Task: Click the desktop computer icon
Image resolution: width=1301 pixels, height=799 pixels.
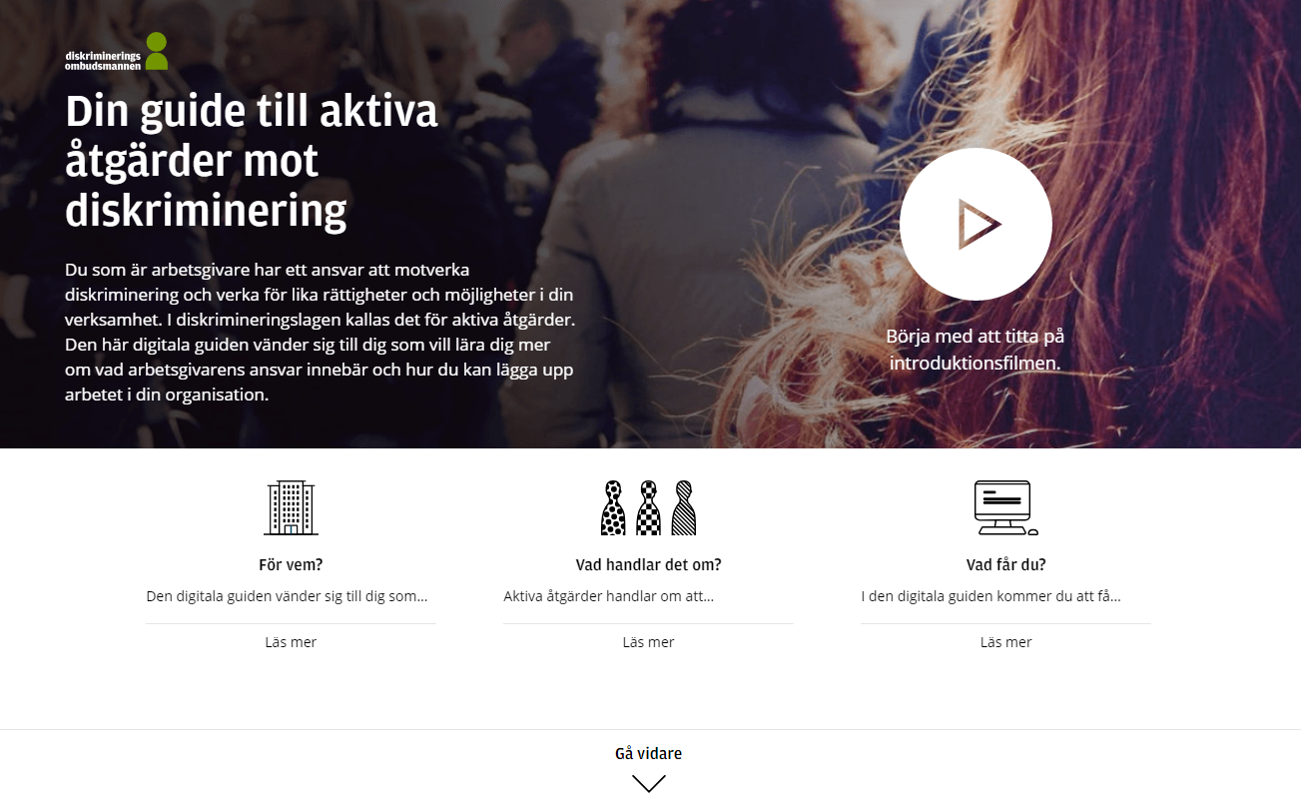Action: [x=1005, y=507]
